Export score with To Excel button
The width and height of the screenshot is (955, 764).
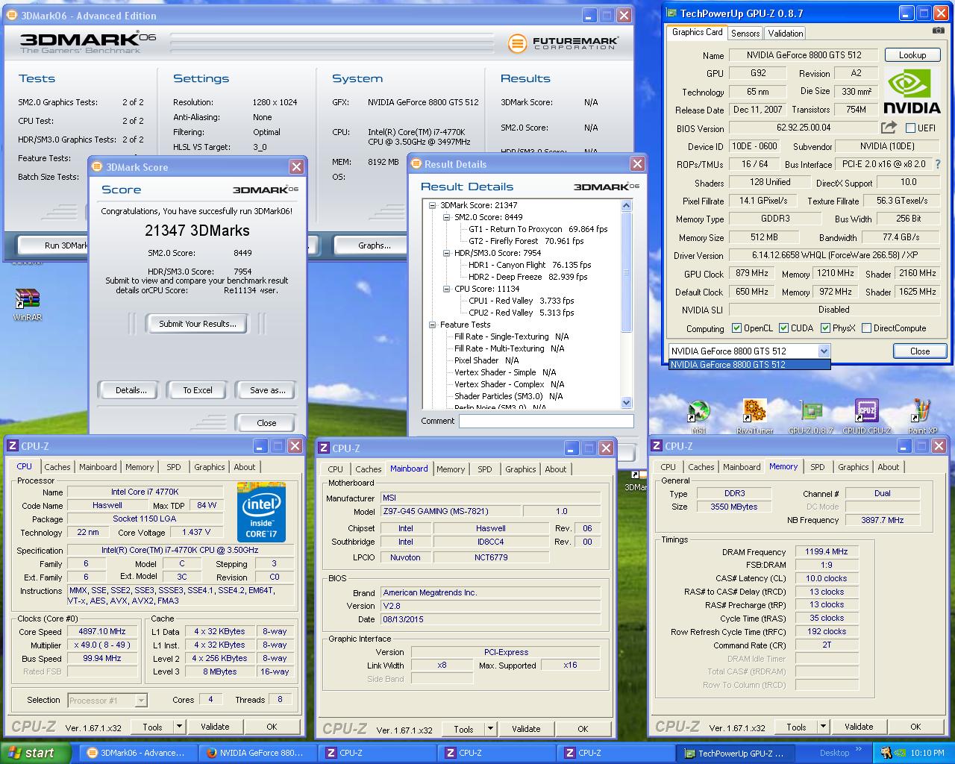[x=198, y=390]
